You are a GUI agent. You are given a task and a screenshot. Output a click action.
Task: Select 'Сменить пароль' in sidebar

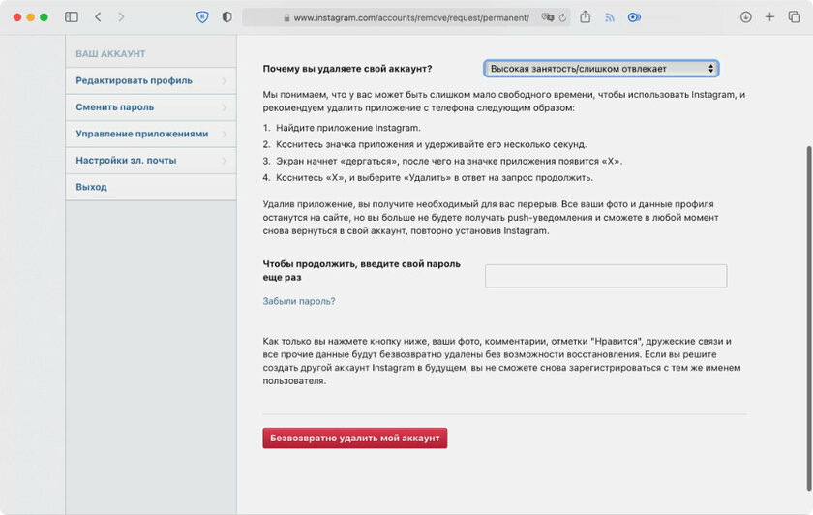coord(115,107)
